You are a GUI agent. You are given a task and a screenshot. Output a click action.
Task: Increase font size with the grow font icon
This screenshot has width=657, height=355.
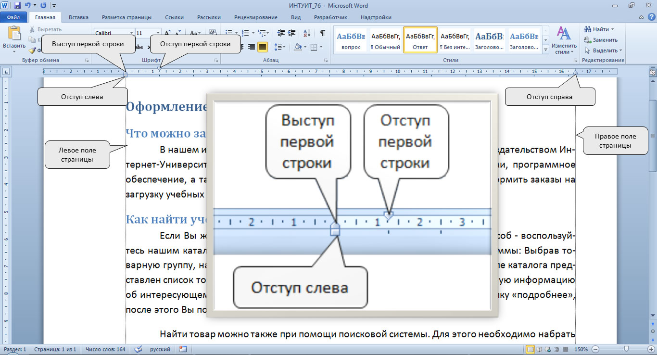pyautogui.click(x=167, y=33)
